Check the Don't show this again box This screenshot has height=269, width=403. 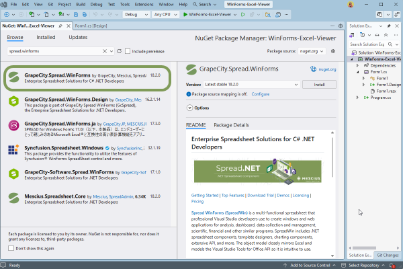(11, 248)
